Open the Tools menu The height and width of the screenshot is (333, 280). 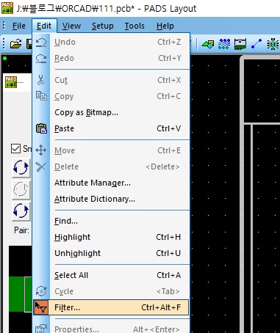tap(134, 26)
